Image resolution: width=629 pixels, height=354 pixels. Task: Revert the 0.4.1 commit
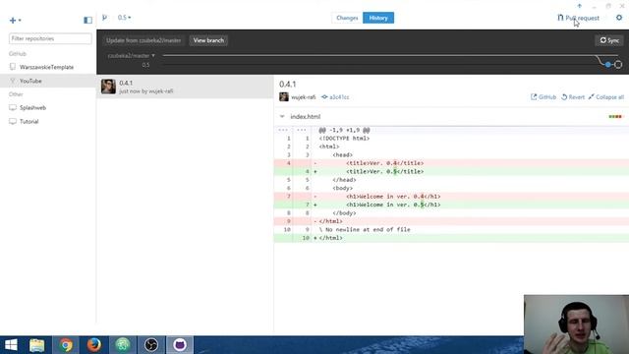tap(573, 97)
